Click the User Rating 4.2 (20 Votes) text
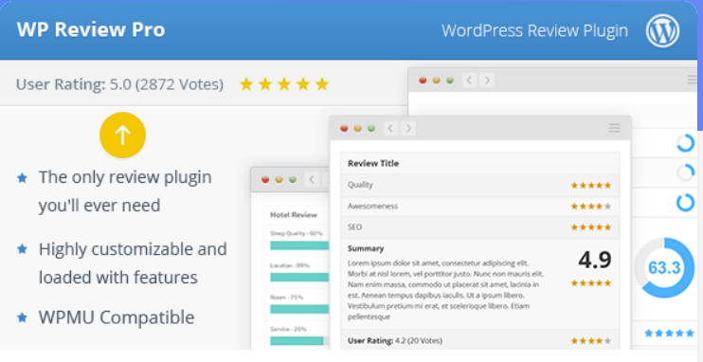 pyautogui.click(x=395, y=341)
